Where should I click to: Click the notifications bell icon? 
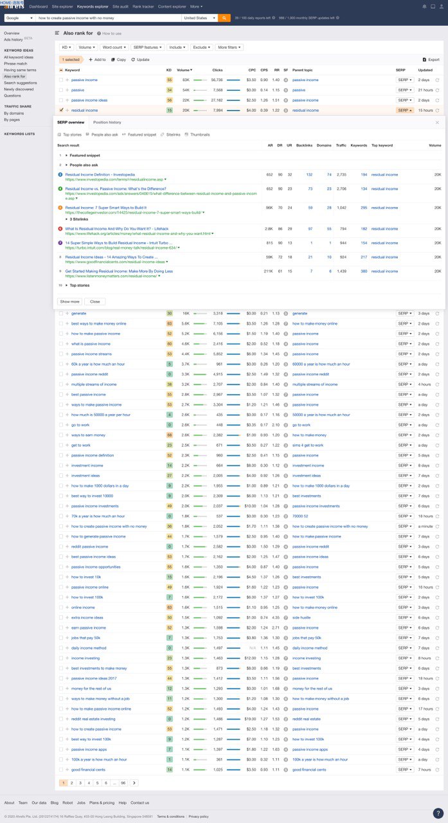[x=424, y=6]
